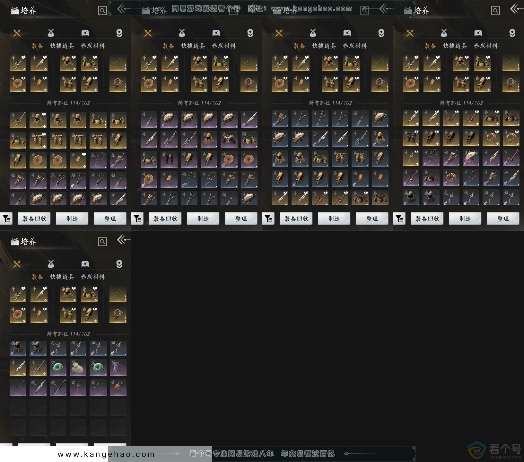Select the jade frog figurine item
This screenshot has height=462, width=524.
click(x=78, y=368)
